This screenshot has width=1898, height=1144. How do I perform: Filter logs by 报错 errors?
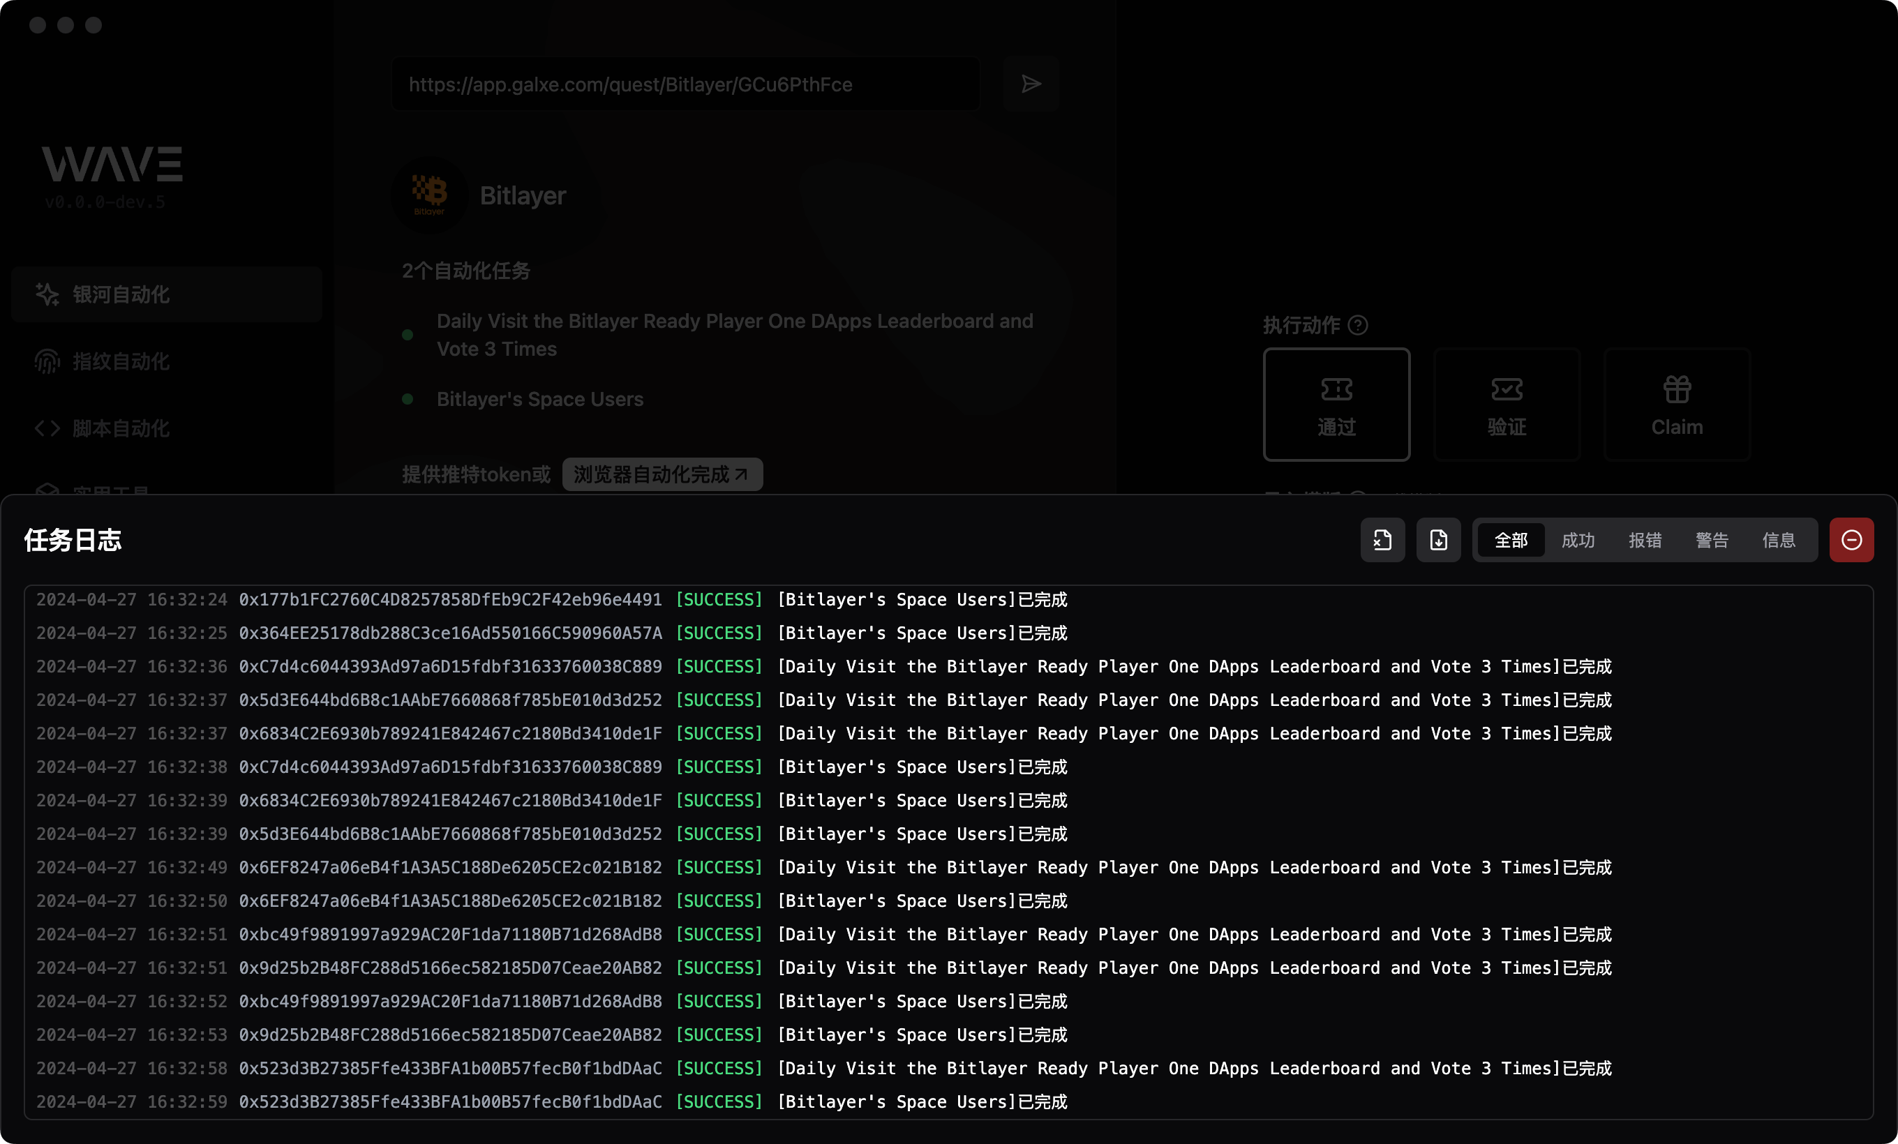1645,540
